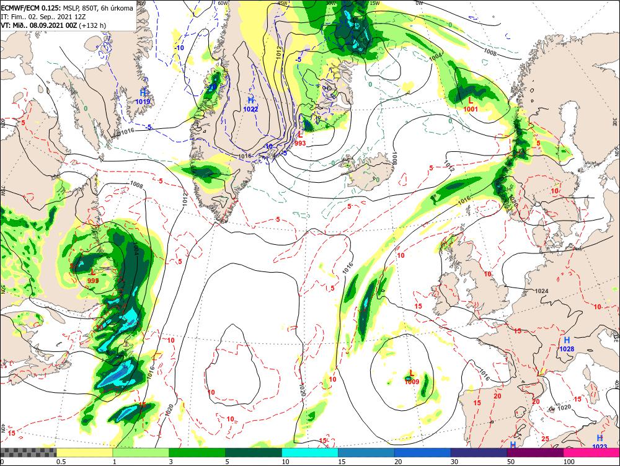Viewport: 620px width, 466px height.
Task: Click the yellow 0.5–1 mm legend swatch
Action: pyautogui.click(x=84, y=452)
